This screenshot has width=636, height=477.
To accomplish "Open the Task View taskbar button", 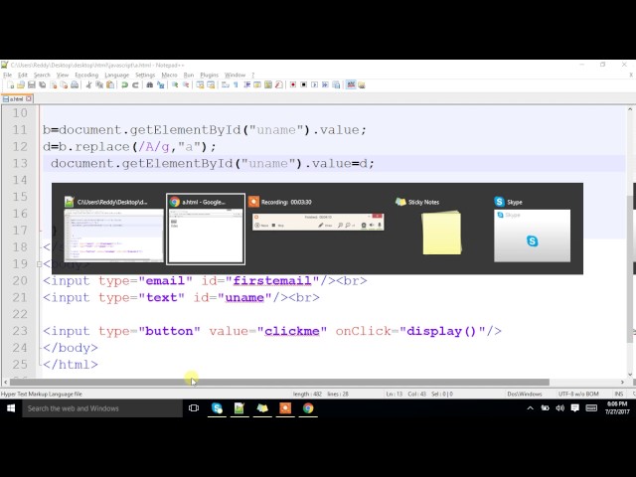I will [x=194, y=408].
